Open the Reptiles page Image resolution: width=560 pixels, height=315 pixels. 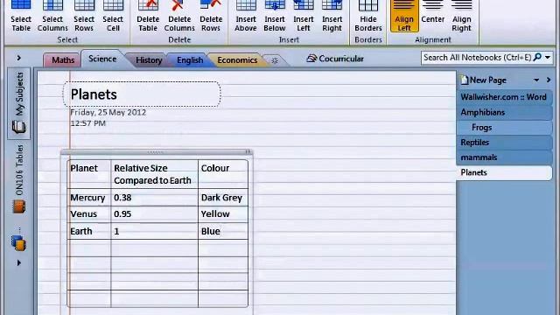504,142
